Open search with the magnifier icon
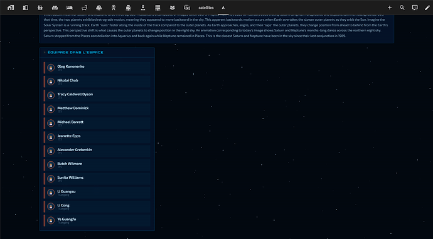Image resolution: width=433 pixels, height=239 pixels. tap(402, 8)
